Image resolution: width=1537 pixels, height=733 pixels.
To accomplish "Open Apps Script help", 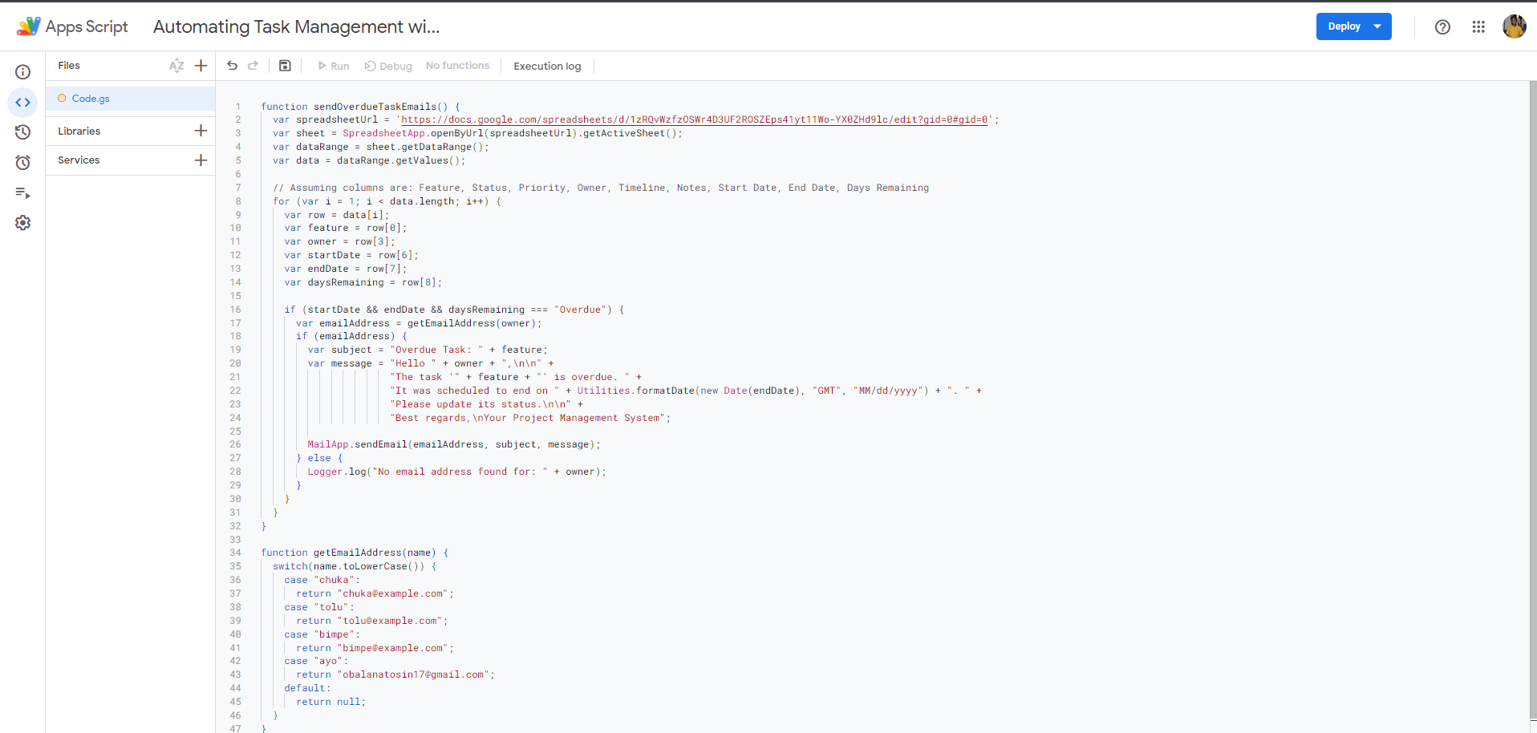I will pyautogui.click(x=1442, y=26).
